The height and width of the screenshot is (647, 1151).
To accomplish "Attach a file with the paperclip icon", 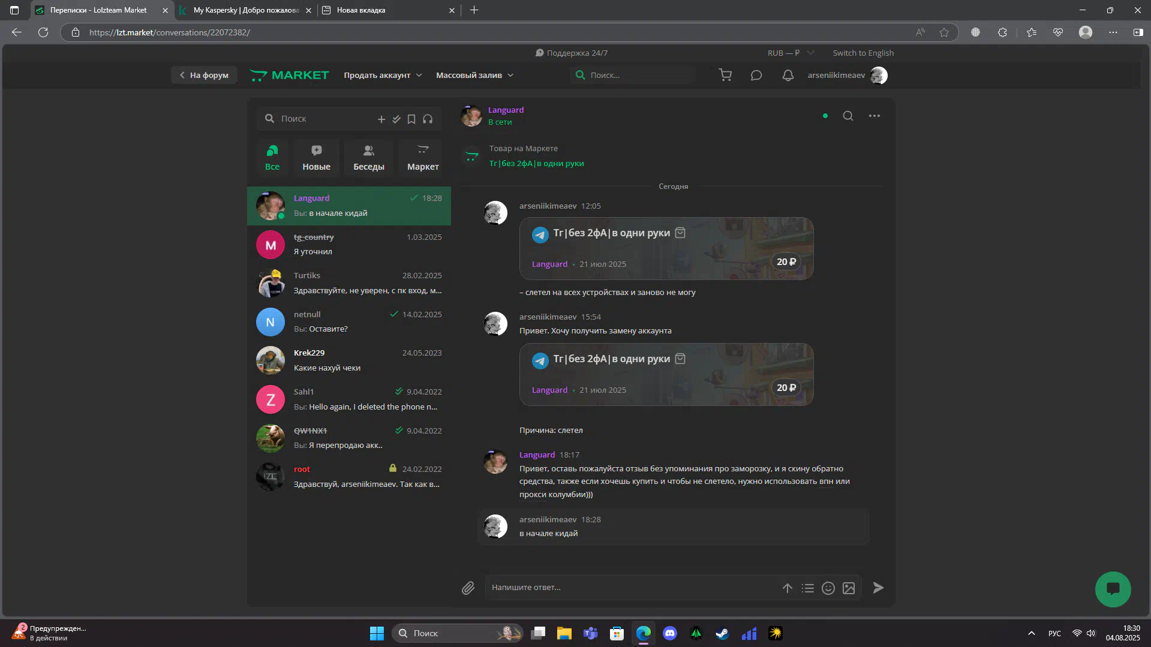I will coord(468,588).
